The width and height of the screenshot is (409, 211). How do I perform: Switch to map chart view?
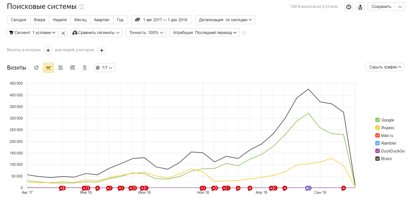[85, 67]
